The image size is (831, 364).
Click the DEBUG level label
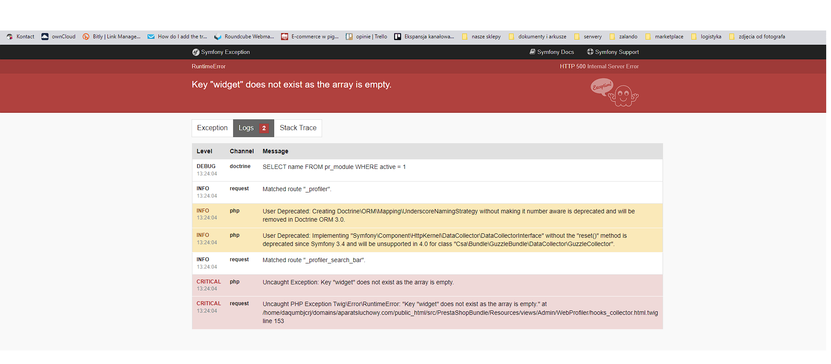pos(206,166)
